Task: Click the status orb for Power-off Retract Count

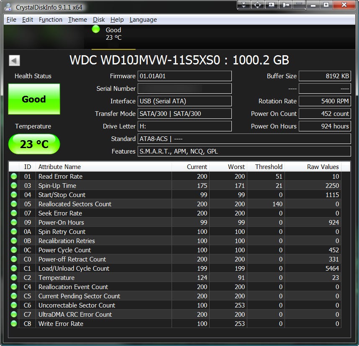Action: click(x=14, y=259)
